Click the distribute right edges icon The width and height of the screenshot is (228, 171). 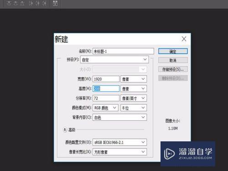click(x=44, y=3)
